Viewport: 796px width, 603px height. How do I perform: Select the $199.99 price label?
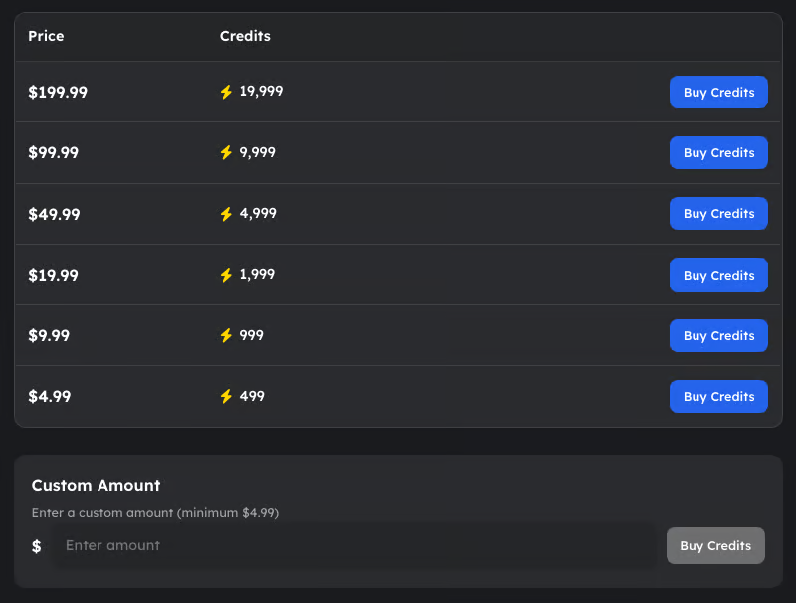point(57,92)
